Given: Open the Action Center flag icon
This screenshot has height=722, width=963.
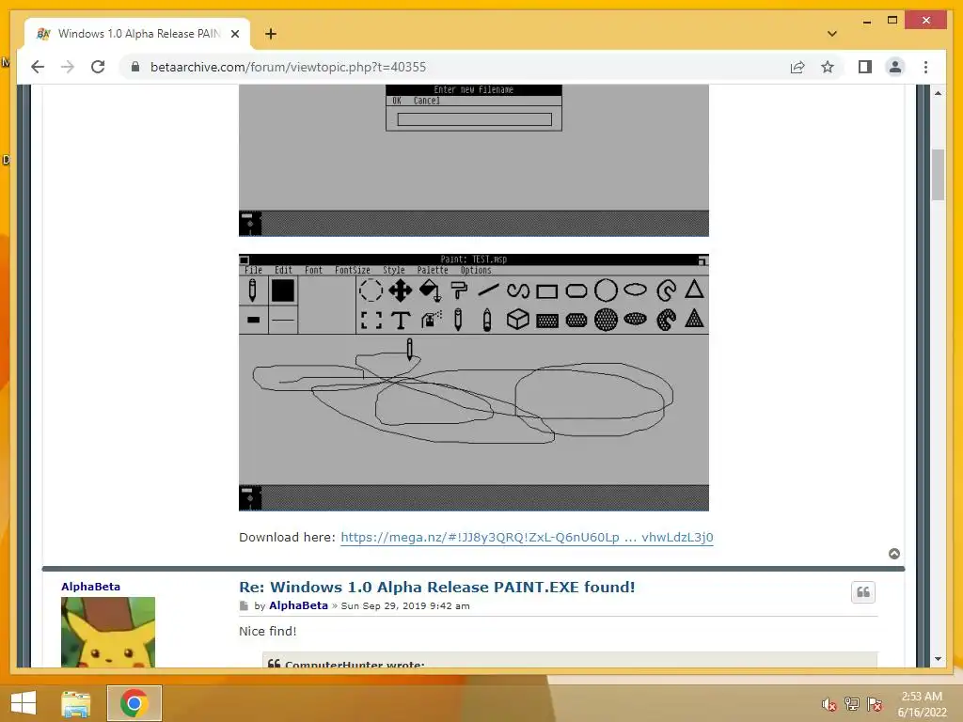Looking at the screenshot, I should (x=875, y=704).
